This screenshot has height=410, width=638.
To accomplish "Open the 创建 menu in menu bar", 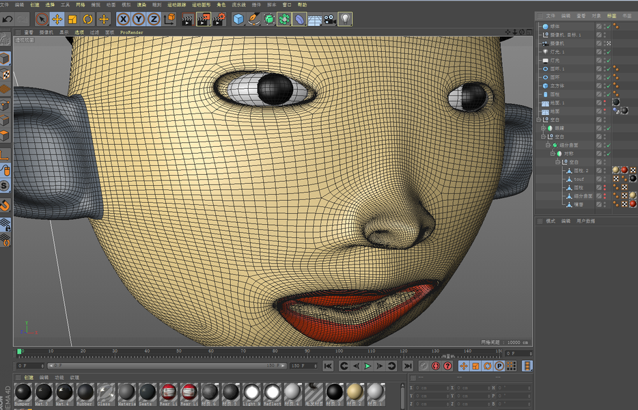I will pyautogui.click(x=35, y=5).
